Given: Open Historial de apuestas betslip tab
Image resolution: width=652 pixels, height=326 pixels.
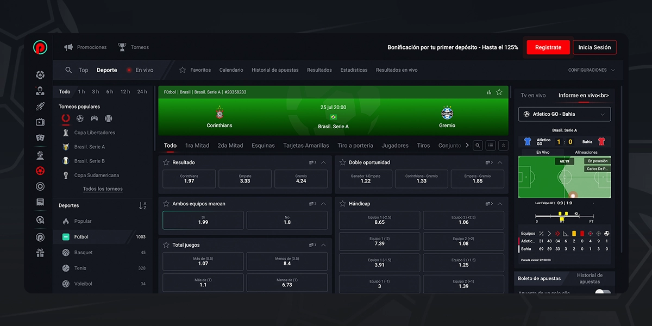Looking at the screenshot, I should 590,279.
